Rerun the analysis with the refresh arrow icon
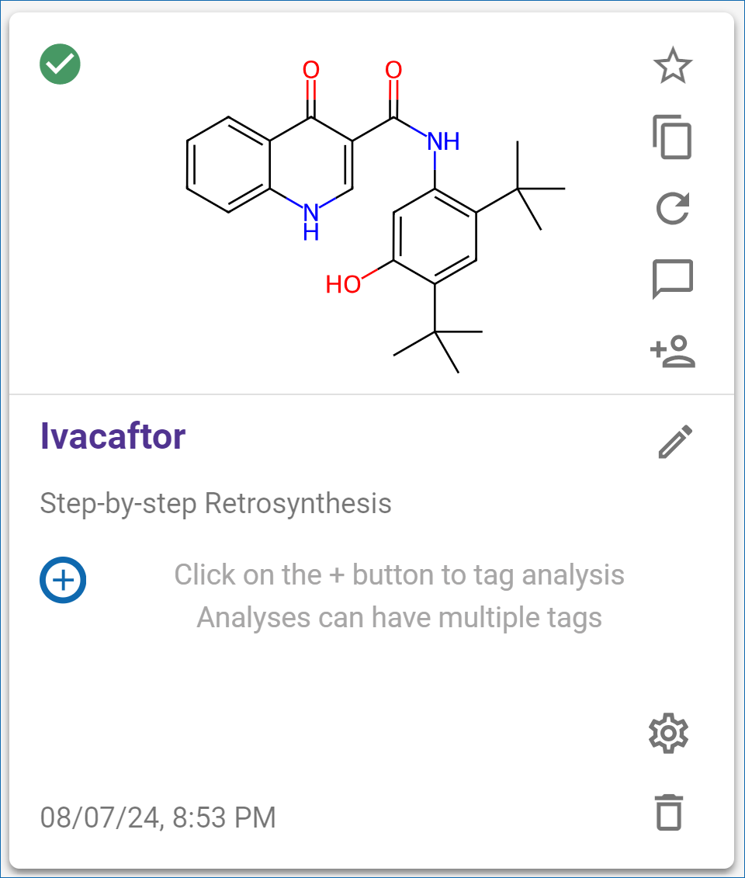Viewport: 745px width, 878px height. tap(672, 208)
